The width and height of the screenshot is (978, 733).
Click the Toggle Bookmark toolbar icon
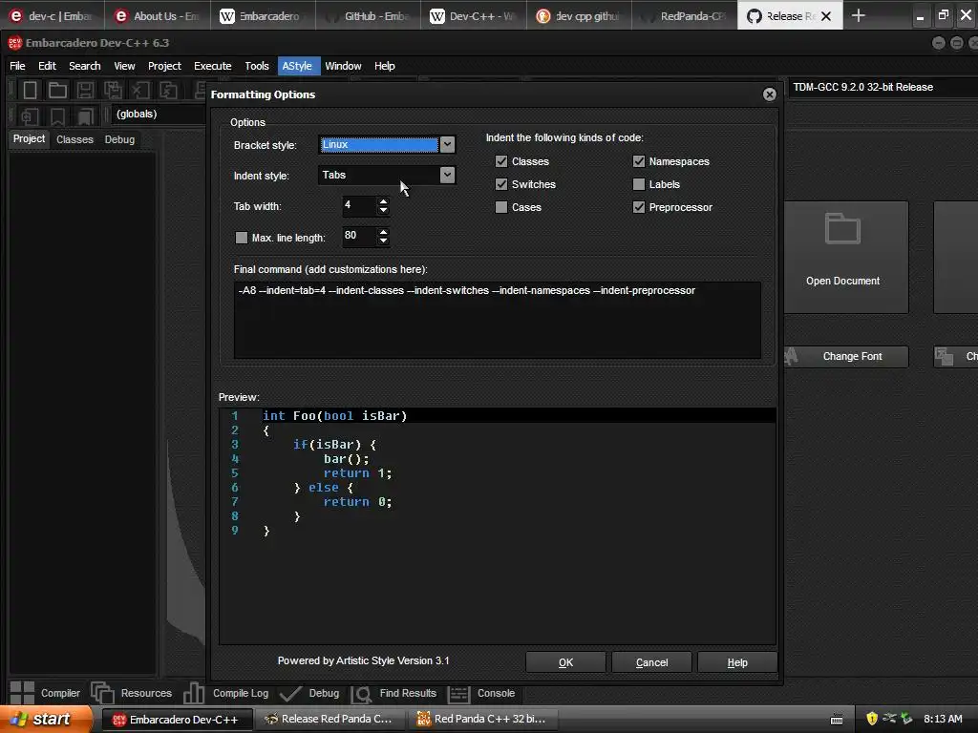point(57,115)
